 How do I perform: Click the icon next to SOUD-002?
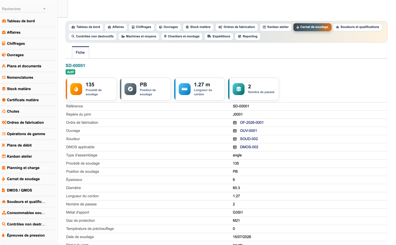click(x=235, y=139)
